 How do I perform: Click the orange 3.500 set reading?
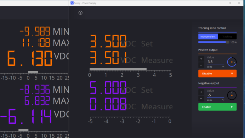108,41
